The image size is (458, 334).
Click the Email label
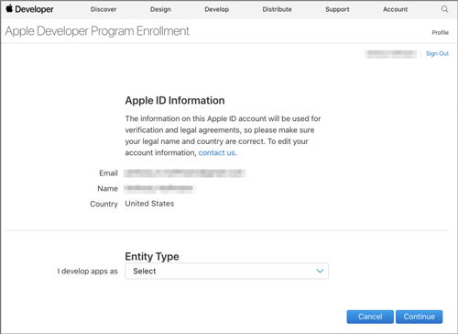108,173
